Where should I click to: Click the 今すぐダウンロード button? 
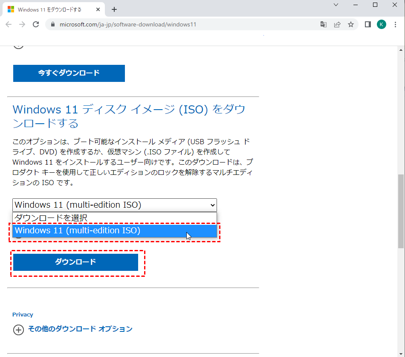pyautogui.click(x=69, y=73)
